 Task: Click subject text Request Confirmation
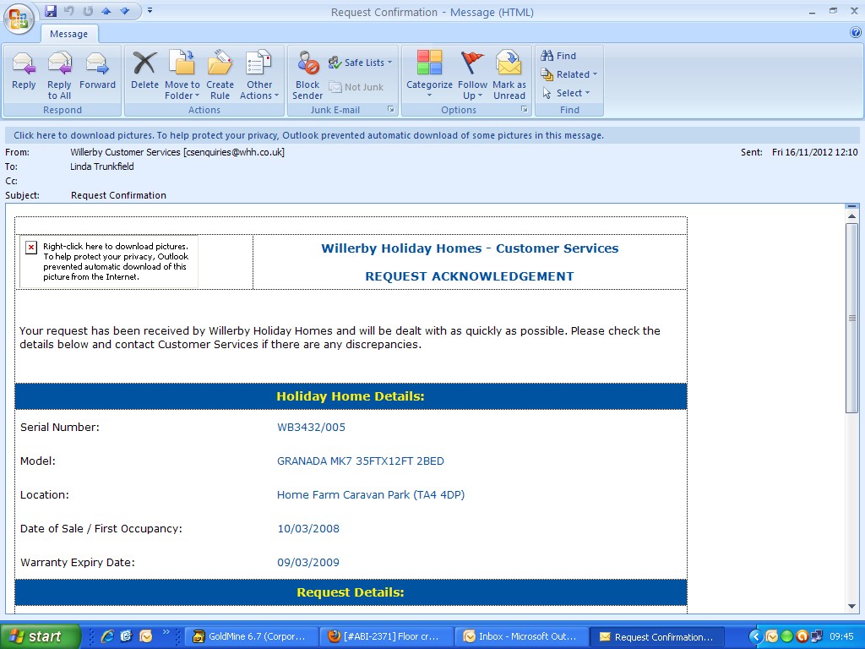(x=118, y=195)
